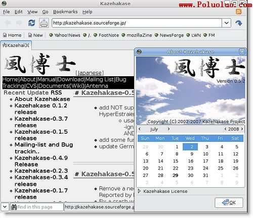Click the Find in this page field
The height and width of the screenshot is (218, 253).
(36, 207)
